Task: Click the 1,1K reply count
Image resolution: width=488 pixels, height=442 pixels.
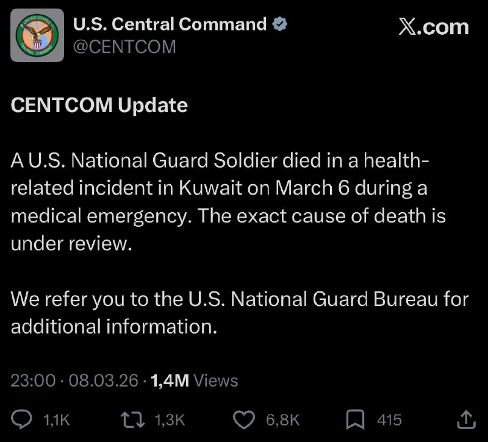Action: point(57,419)
